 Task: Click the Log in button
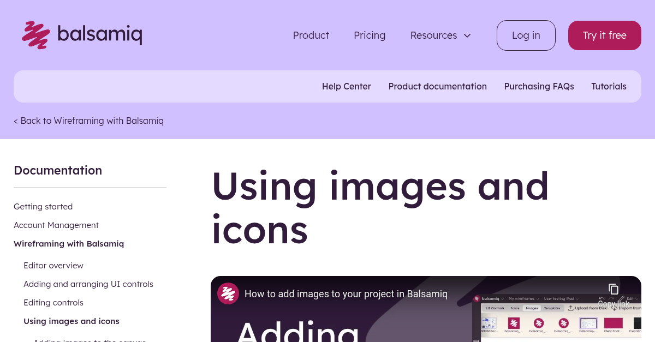pos(526,35)
